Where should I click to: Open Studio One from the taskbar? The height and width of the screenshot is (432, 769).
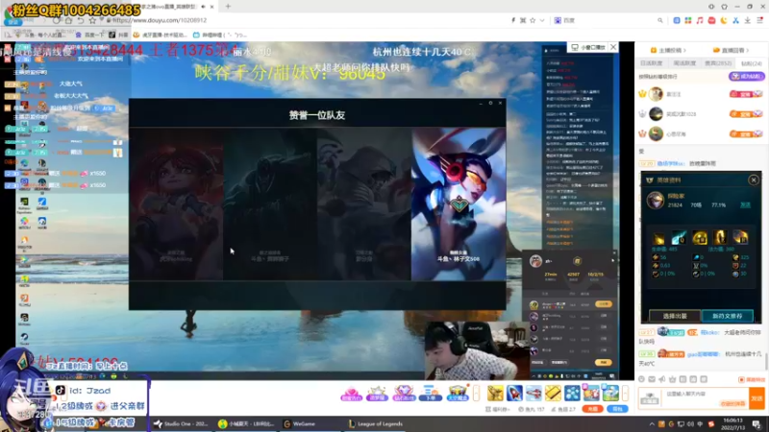pos(181,424)
